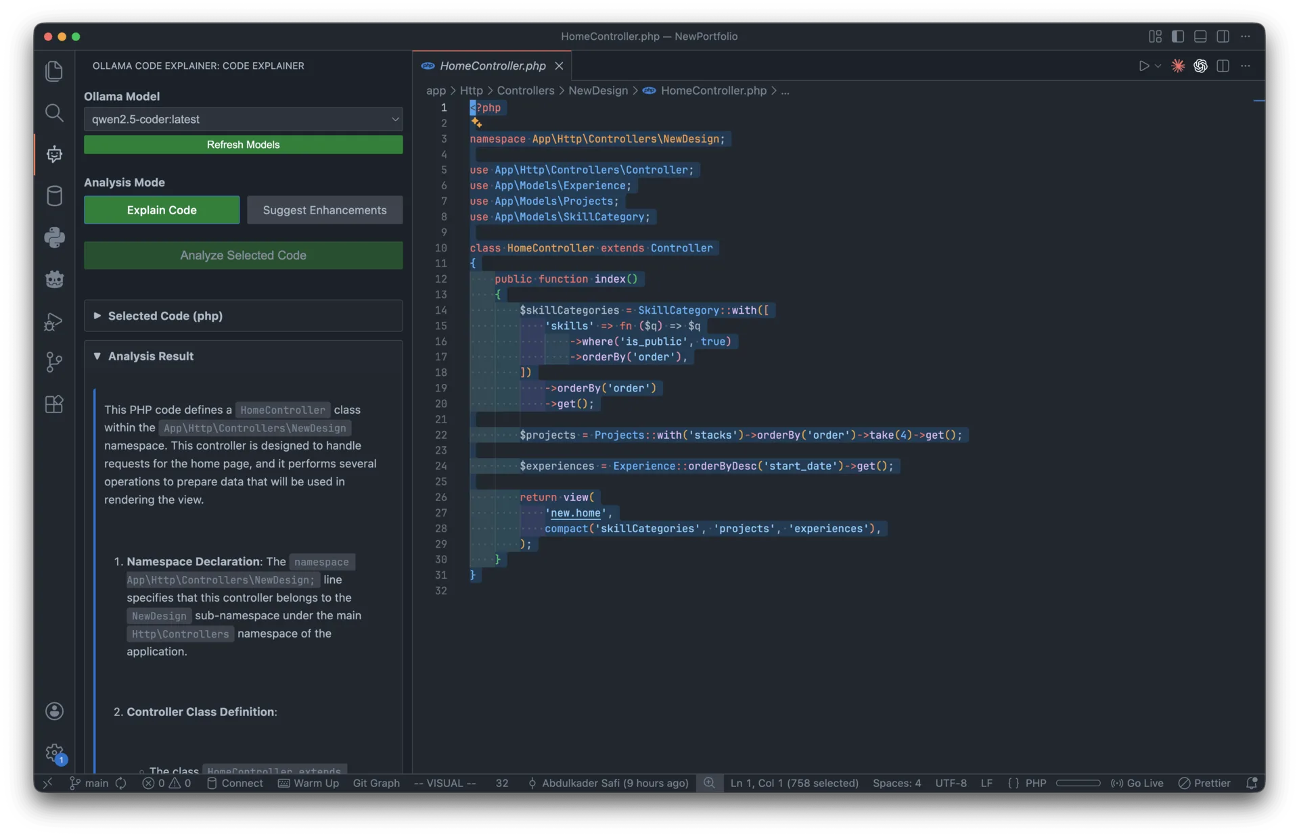Click Synchronize Changes icon in status bar
Viewport: 1299px width, 837px height.
tap(120, 783)
